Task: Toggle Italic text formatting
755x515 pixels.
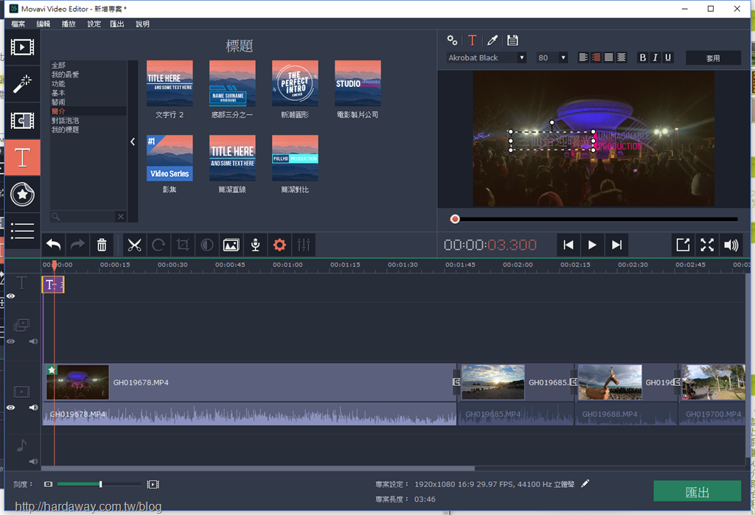Action: coord(655,57)
